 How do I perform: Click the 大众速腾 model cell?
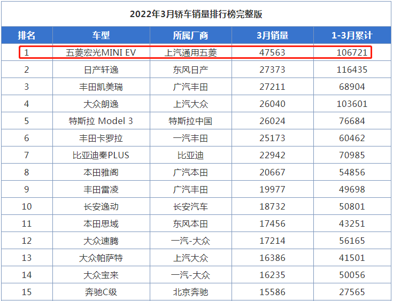click(x=101, y=241)
